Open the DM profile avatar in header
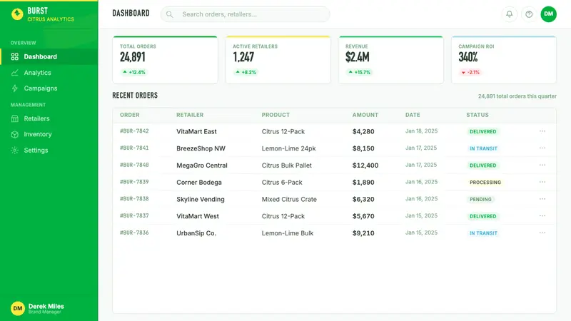Image resolution: width=571 pixels, height=321 pixels. [548, 14]
